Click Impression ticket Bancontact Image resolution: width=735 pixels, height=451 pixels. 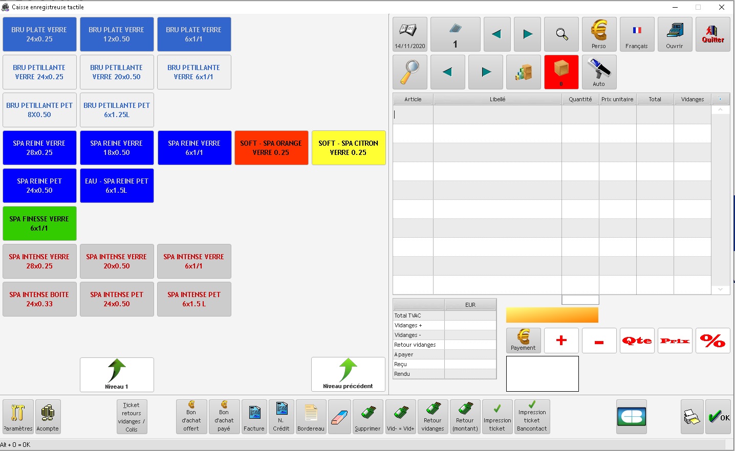(x=532, y=417)
